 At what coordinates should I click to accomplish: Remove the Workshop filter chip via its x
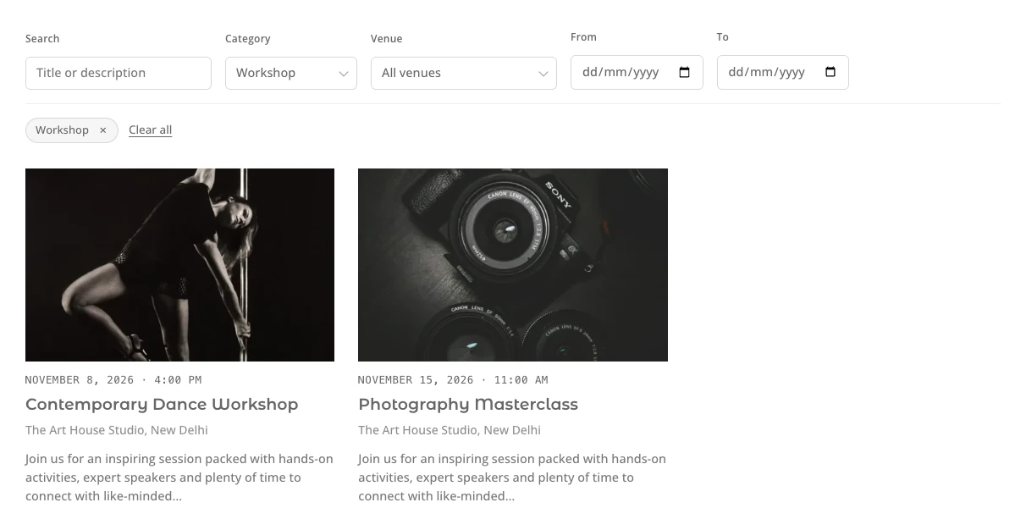point(103,130)
